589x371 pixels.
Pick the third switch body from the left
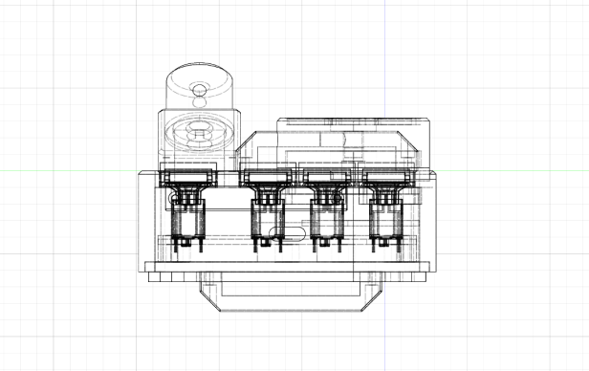pos(327,225)
